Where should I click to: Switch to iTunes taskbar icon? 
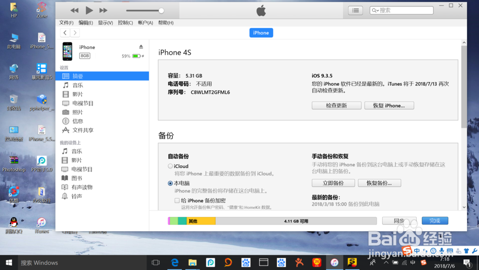[334, 263]
